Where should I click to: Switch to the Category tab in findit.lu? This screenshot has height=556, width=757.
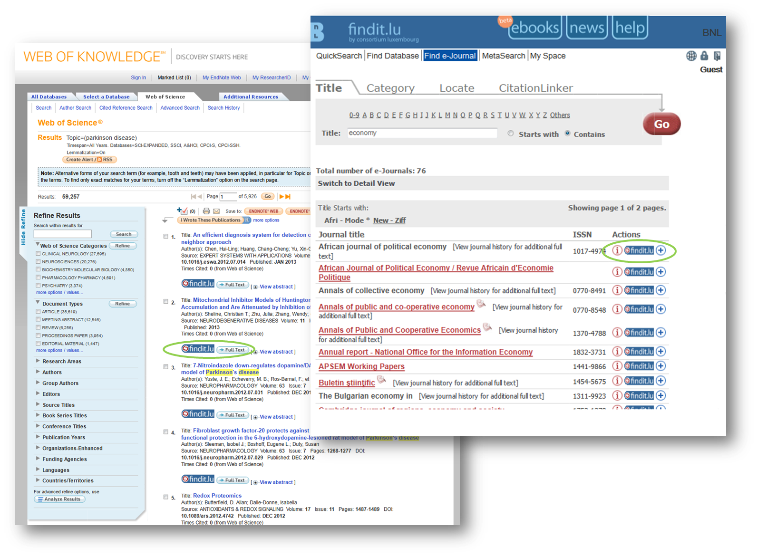coord(390,88)
